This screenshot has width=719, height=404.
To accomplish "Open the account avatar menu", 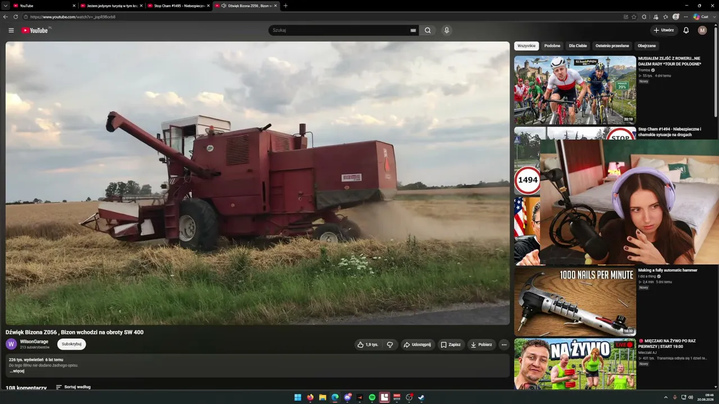I will point(702,30).
